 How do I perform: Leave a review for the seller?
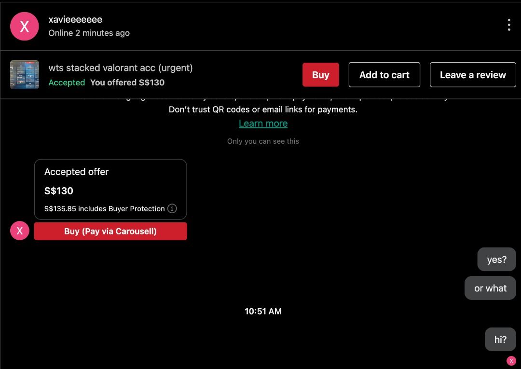pyautogui.click(x=473, y=75)
